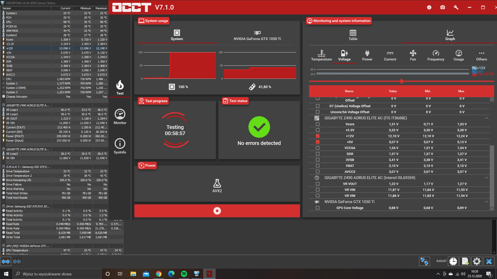Screen dimensions: 497x279
Task: Open the HWiNFO remote network monitor icon
Action: pyautogui.click(x=425, y=261)
